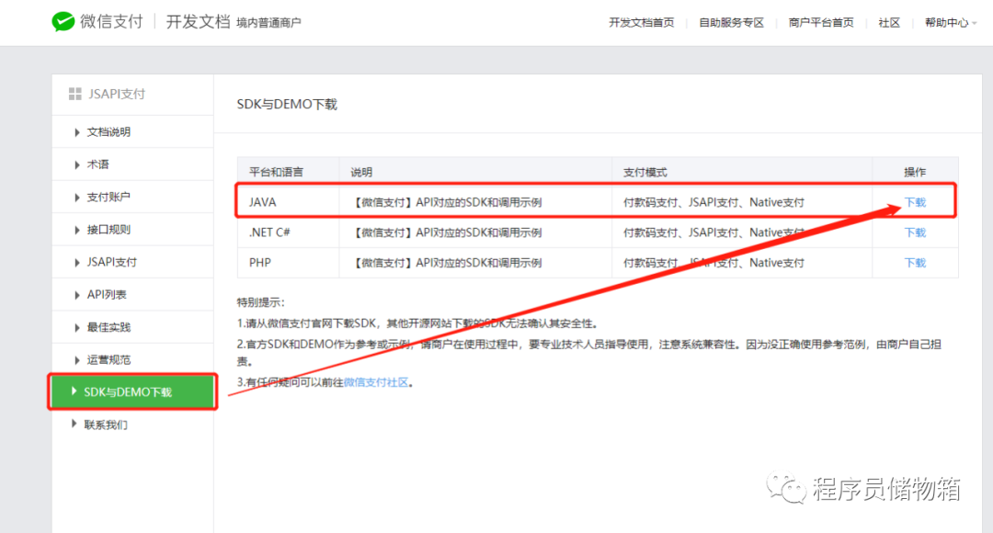Click 特别提示 note heading
993x533 pixels.
[x=261, y=302]
